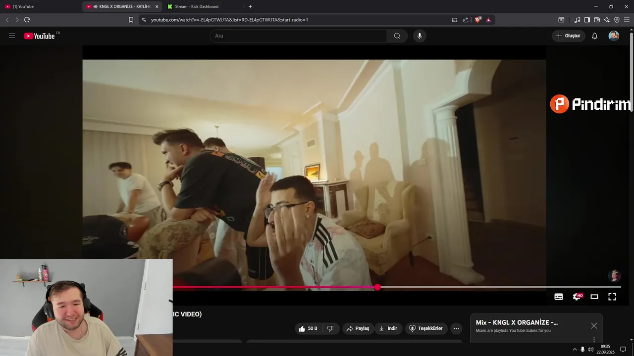This screenshot has height=356, width=634.
Task: Open Brave Shields lion icon
Action: (x=478, y=20)
